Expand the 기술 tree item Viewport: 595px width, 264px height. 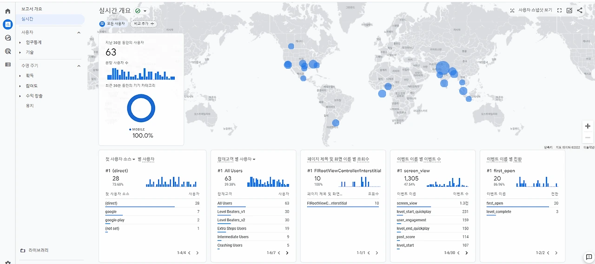click(x=20, y=53)
